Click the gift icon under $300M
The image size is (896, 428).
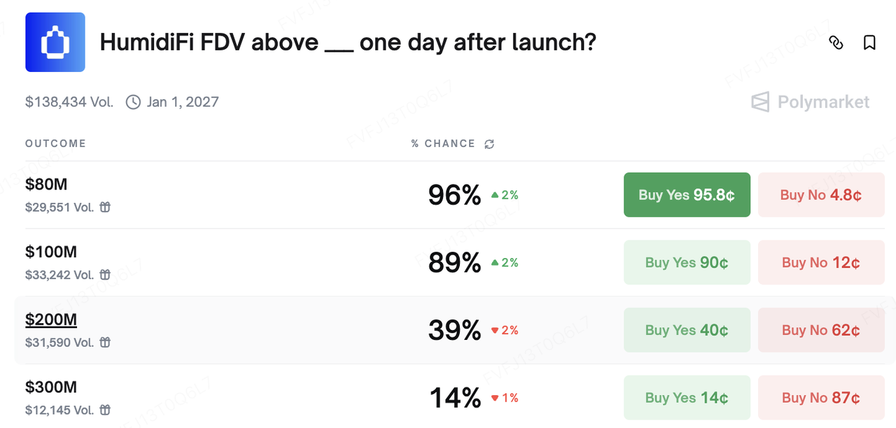105,410
